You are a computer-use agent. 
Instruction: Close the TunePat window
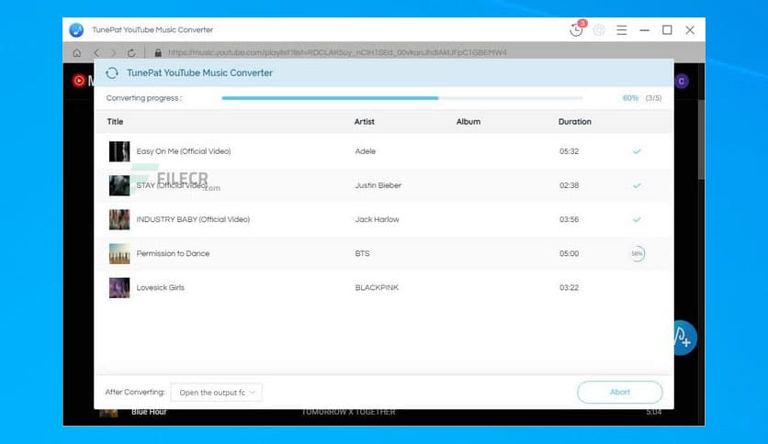690,30
